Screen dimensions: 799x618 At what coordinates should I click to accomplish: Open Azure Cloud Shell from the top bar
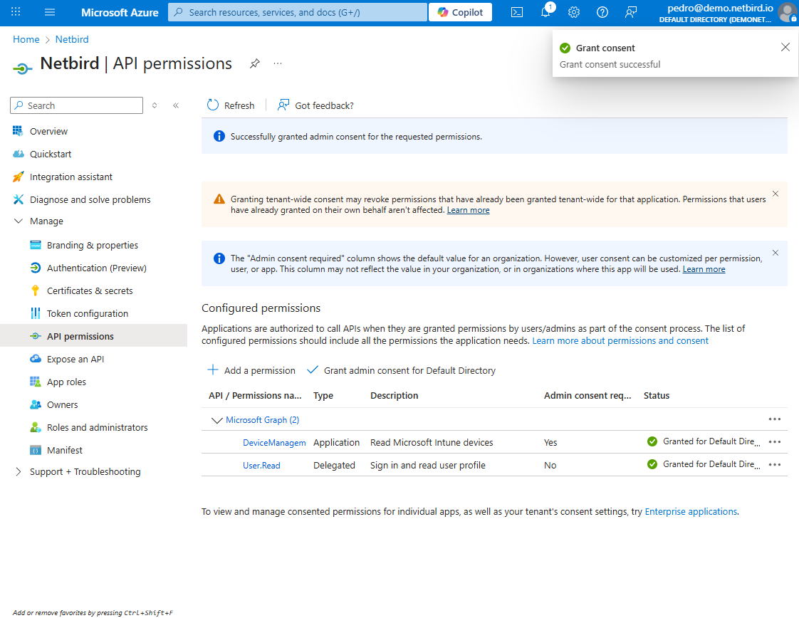point(517,12)
